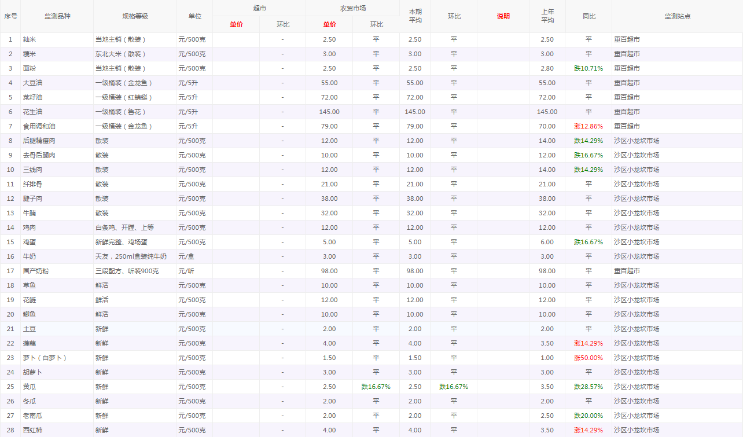Select the 花生油 product name cell
This screenshot has width=743, height=437.
click(x=34, y=112)
